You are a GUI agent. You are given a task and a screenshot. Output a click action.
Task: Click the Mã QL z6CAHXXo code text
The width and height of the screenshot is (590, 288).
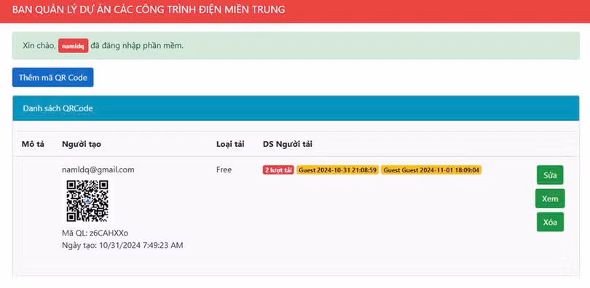click(x=95, y=233)
